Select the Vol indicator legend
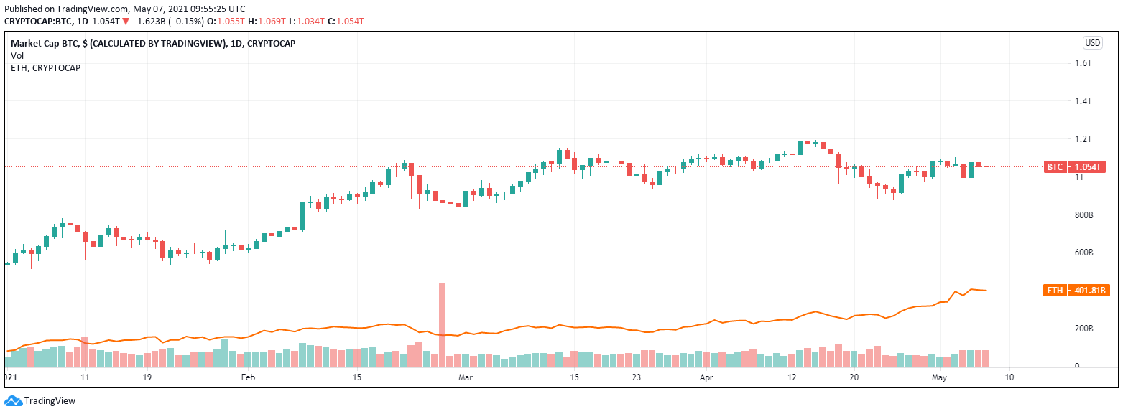This screenshot has width=1123, height=414. pos(17,55)
